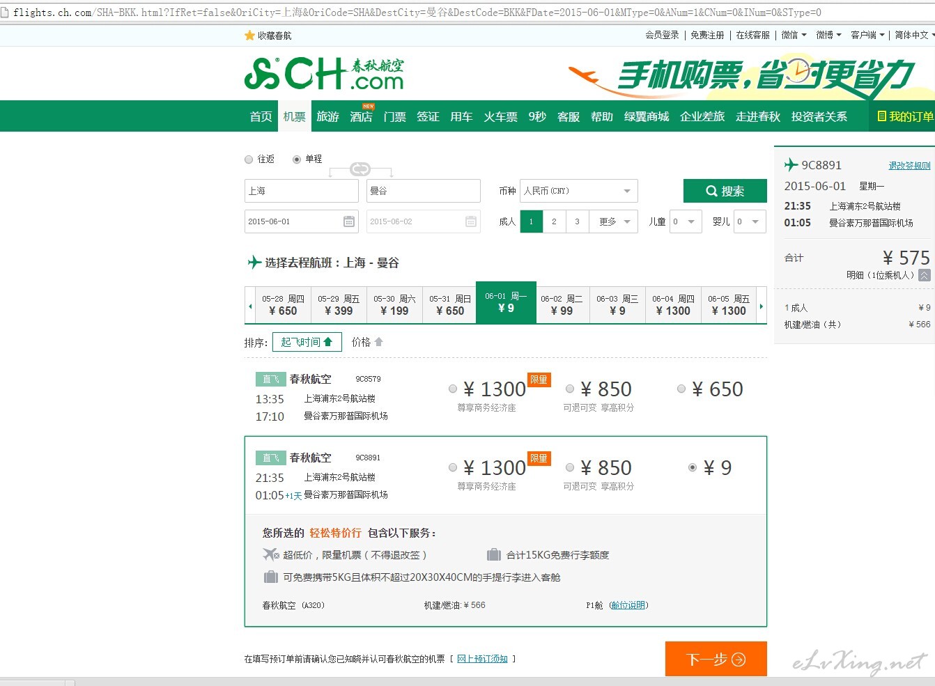Choose ¥1300 fare for flight 9C8891
Viewport: 935px width, 686px height.
(x=453, y=468)
